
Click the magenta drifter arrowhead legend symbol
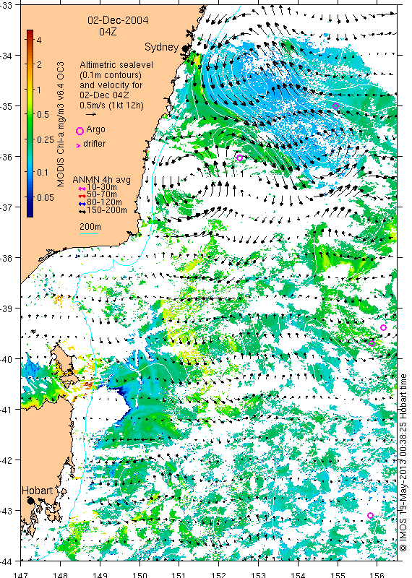78,146
